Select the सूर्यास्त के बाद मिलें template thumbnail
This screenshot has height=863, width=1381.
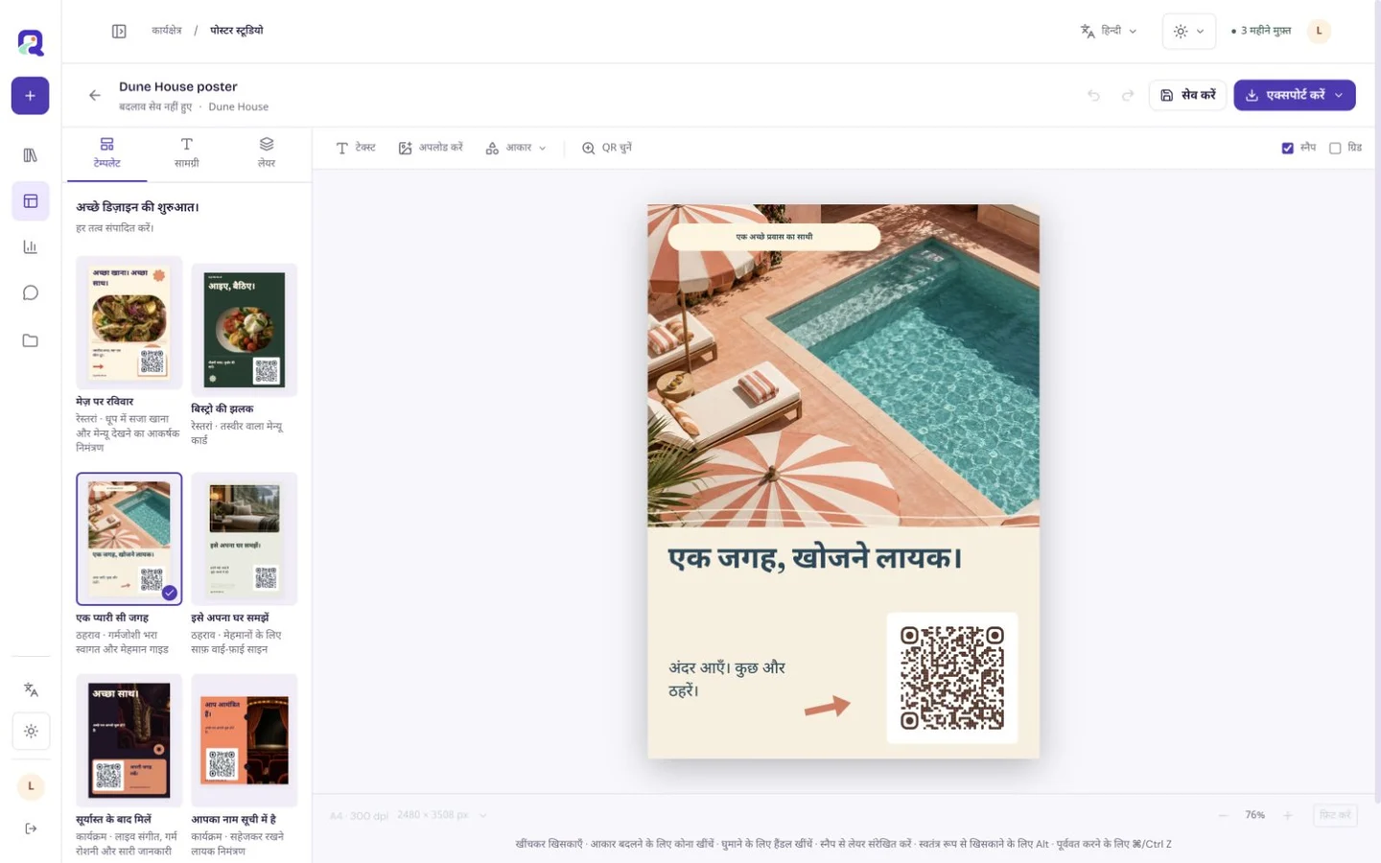pyautogui.click(x=129, y=740)
